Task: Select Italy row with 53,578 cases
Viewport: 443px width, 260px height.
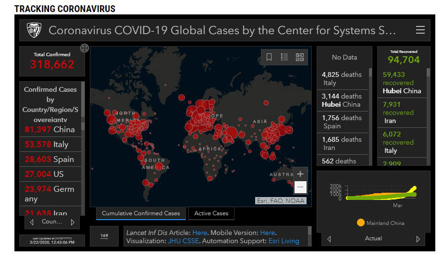Action: coord(50,144)
